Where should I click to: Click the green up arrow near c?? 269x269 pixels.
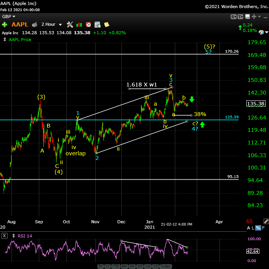point(203,125)
